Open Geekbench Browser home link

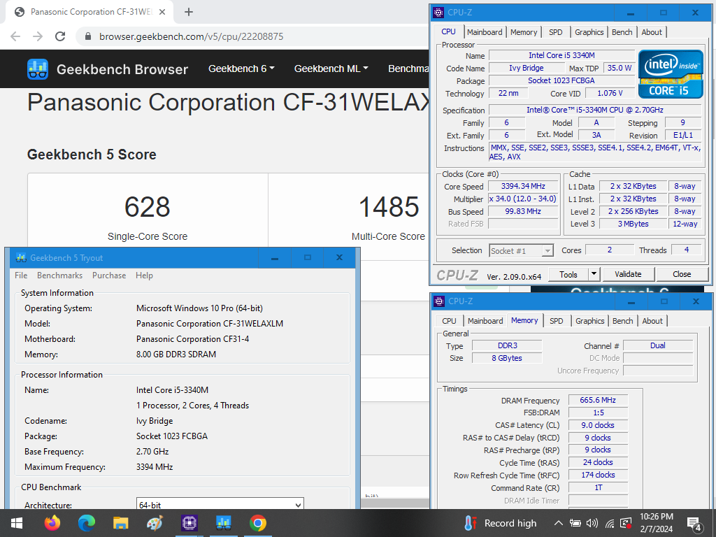pos(122,69)
